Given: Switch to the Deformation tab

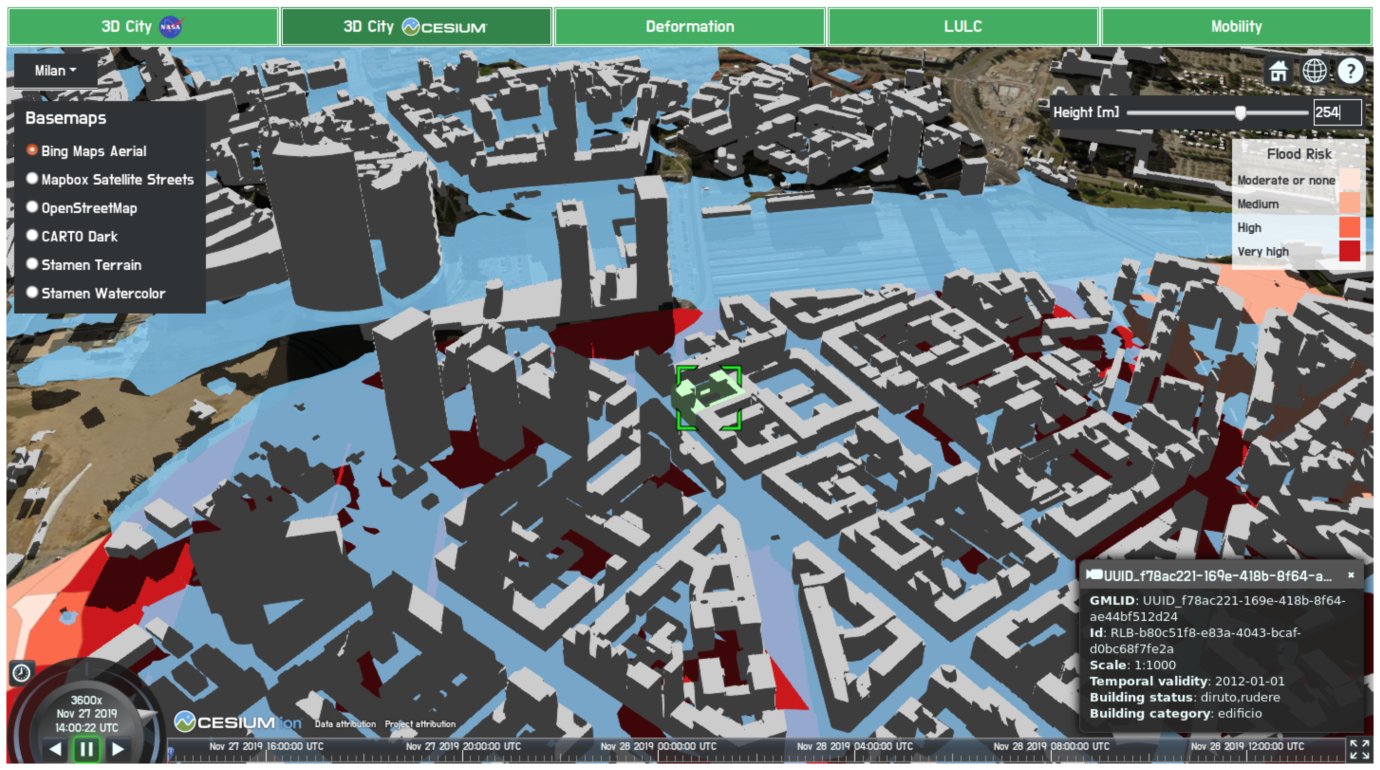Looking at the screenshot, I should coord(689,26).
